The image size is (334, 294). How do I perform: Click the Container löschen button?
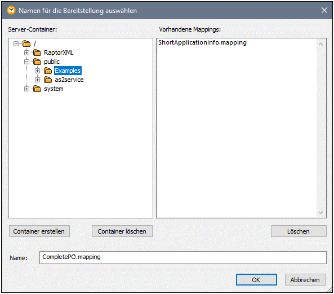coord(122,231)
